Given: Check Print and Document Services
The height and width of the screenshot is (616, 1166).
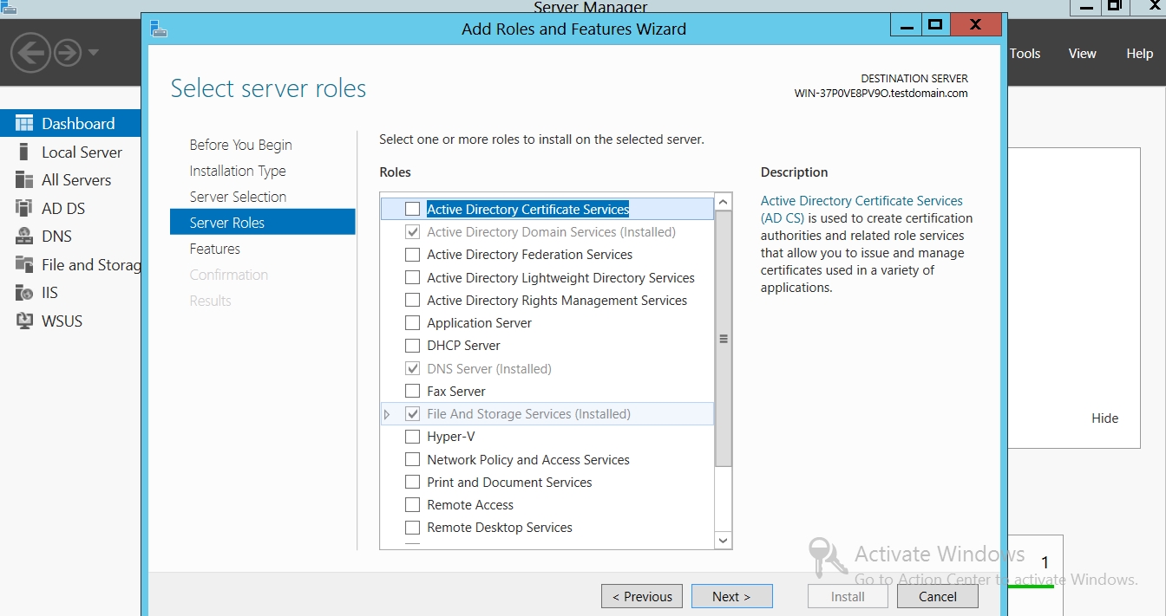Looking at the screenshot, I should (x=412, y=482).
